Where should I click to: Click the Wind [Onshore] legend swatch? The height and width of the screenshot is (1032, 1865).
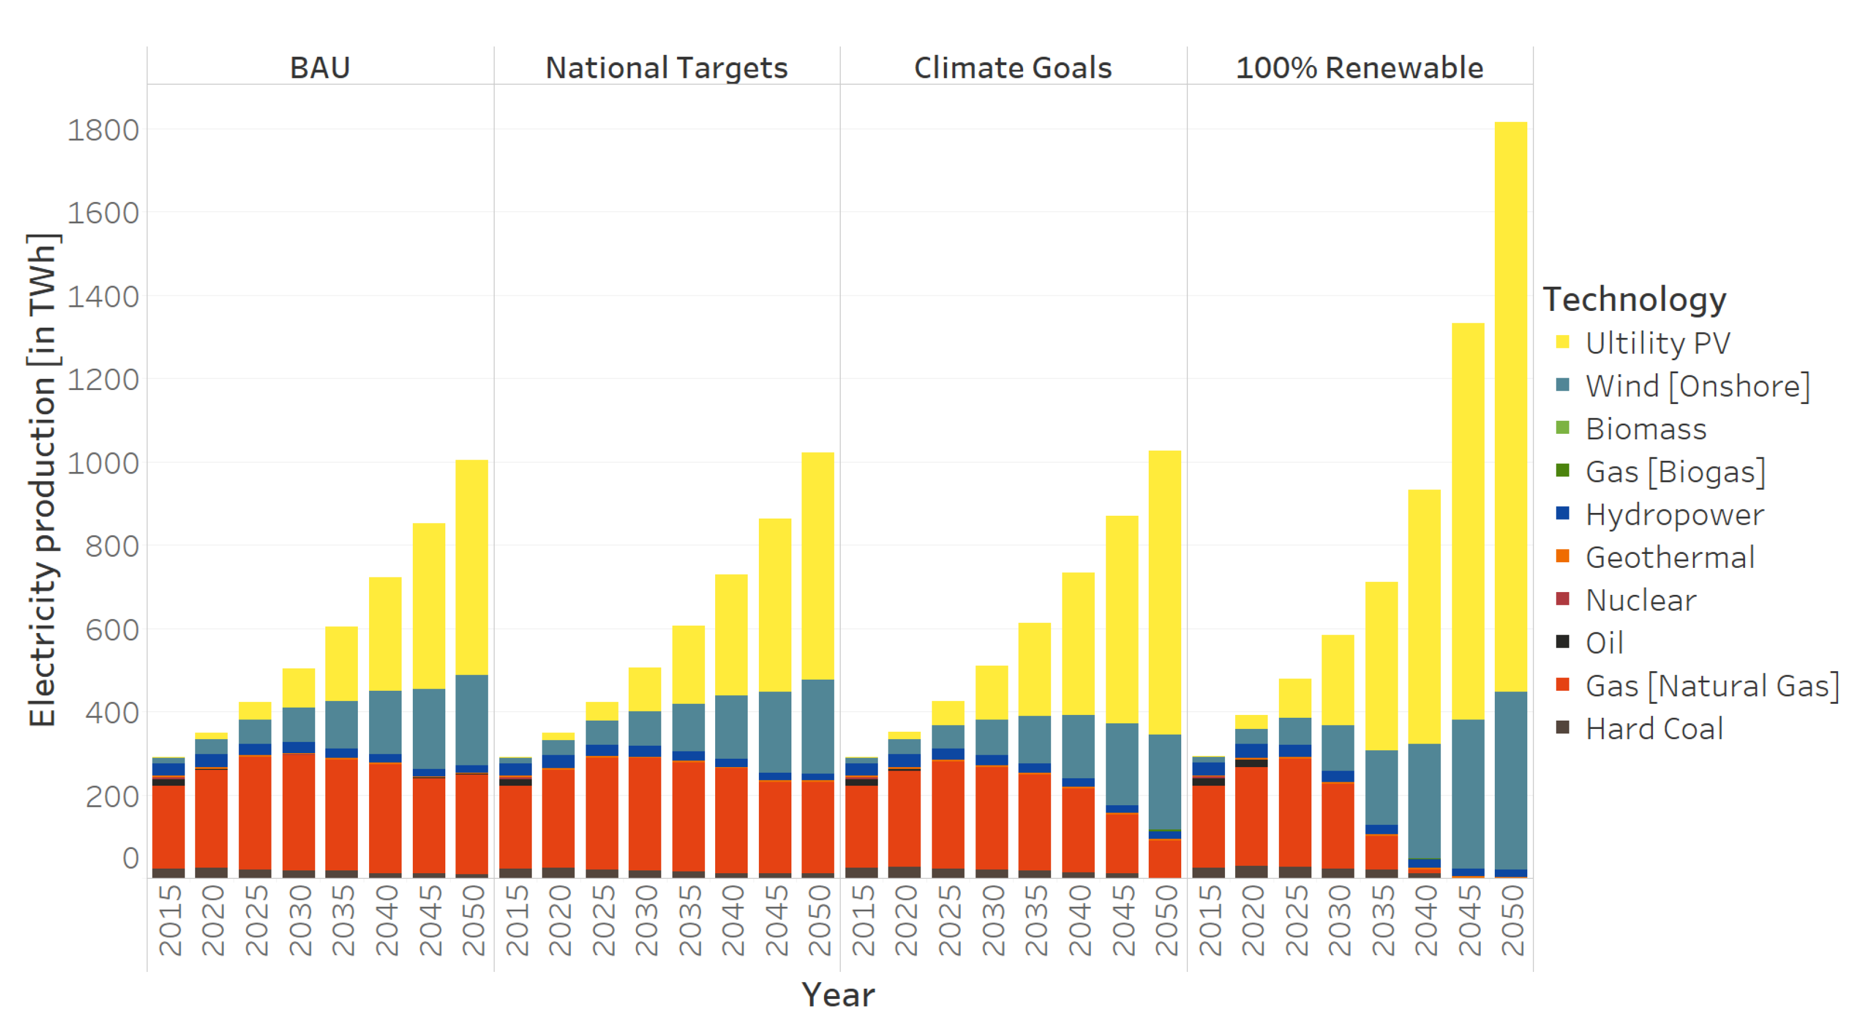(x=1562, y=384)
